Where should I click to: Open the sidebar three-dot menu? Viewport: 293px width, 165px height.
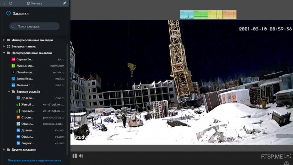[4, 3]
